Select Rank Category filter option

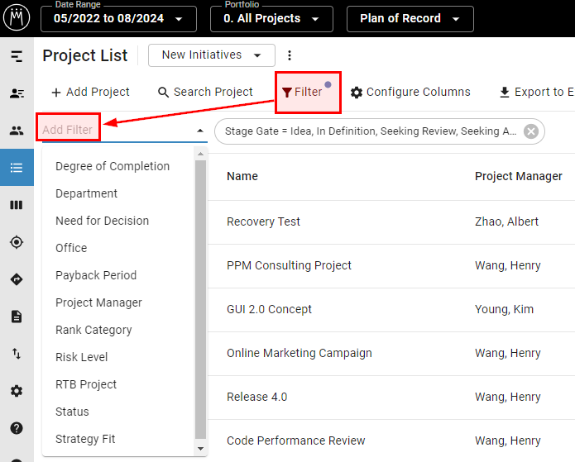[93, 330]
